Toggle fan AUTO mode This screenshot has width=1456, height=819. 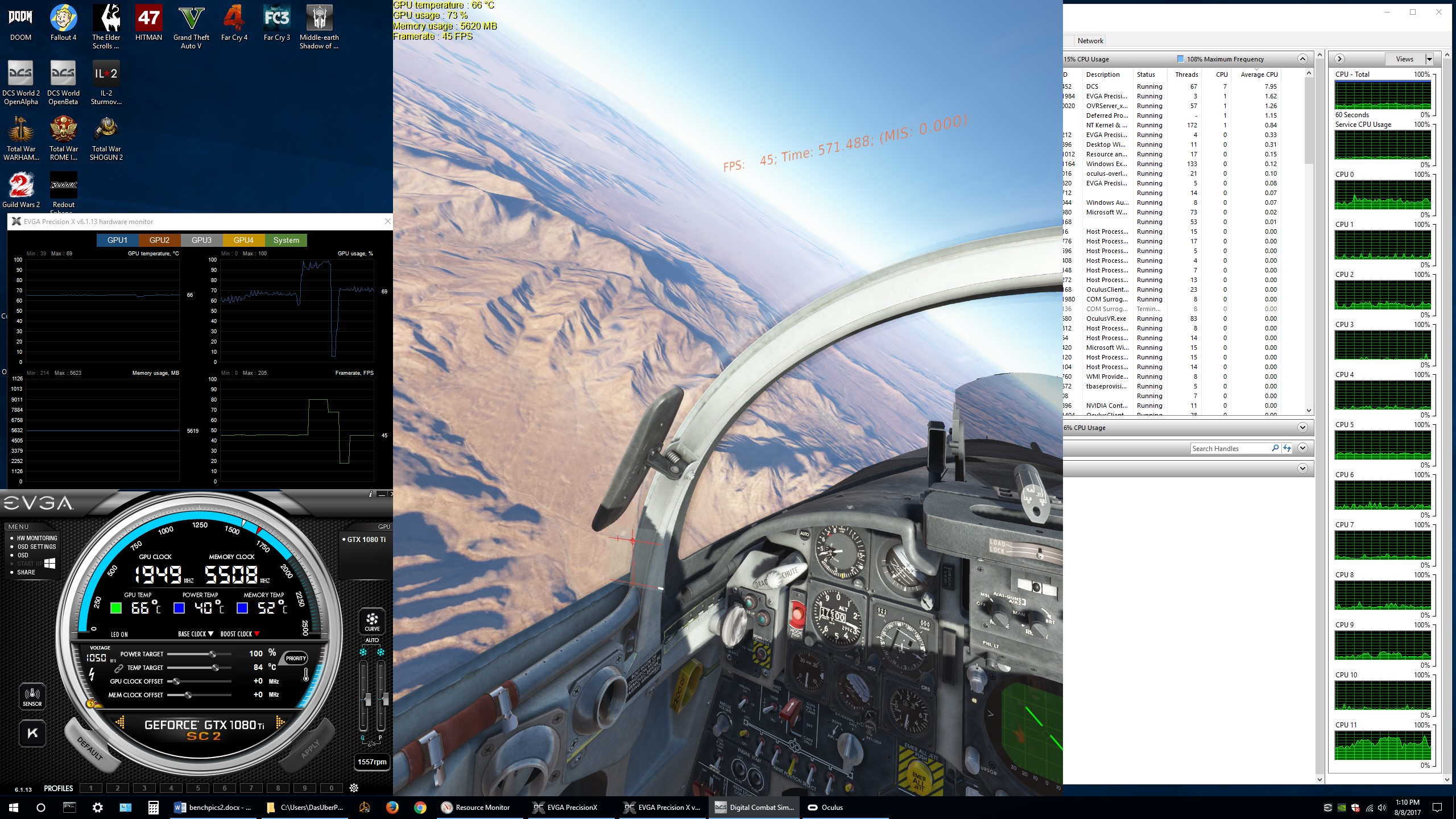[x=372, y=640]
